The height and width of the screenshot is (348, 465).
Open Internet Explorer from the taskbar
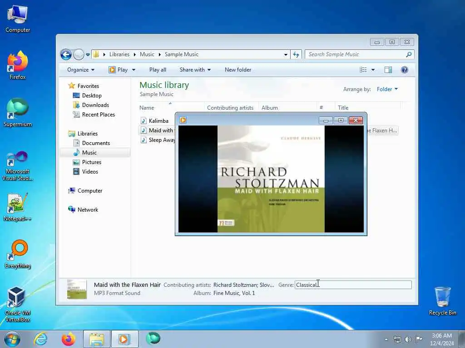click(40, 339)
